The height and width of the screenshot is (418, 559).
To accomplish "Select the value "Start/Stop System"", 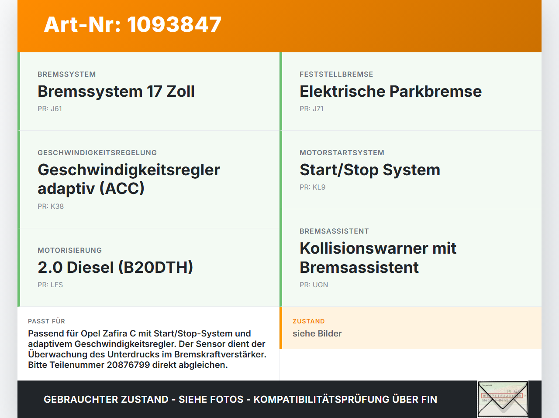I will coord(370,170).
